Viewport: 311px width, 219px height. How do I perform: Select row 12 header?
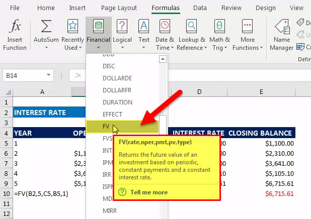point(6,214)
